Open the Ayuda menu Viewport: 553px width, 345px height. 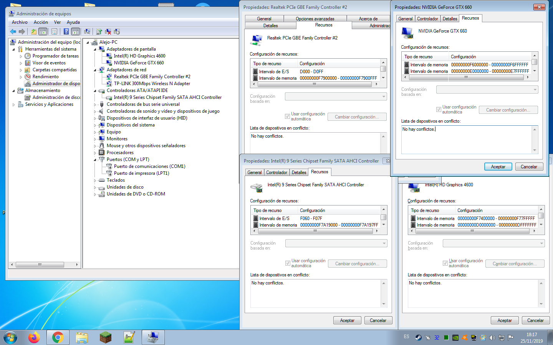click(73, 22)
